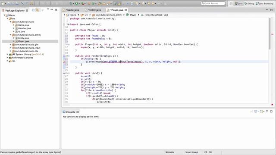Click the status bar error message text

click(31, 152)
